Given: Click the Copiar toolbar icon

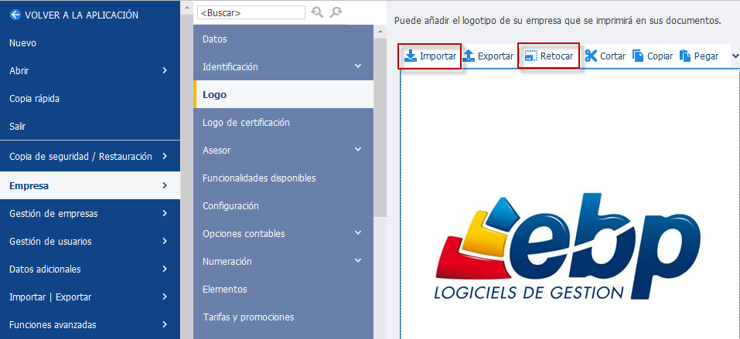Looking at the screenshot, I should coord(638,56).
